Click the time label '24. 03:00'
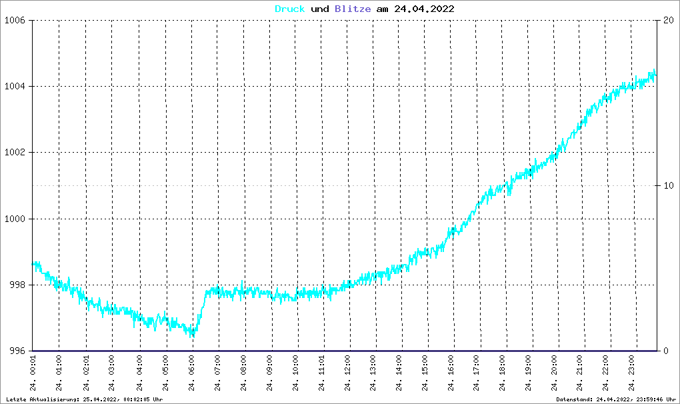The image size is (680, 404). (x=112, y=373)
